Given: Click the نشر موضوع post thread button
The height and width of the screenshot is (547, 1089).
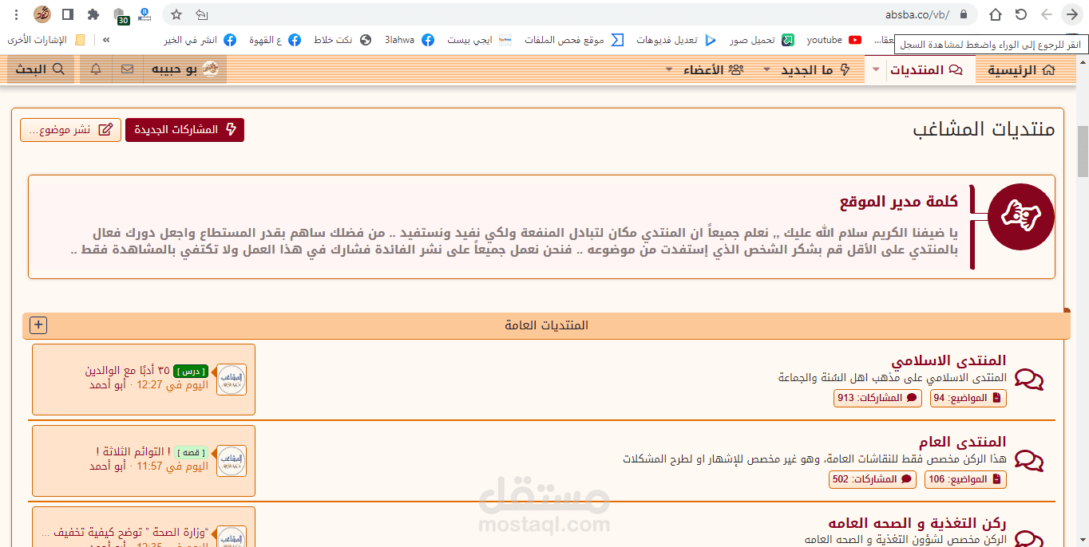Looking at the screenshot, I should click(70, 130).
